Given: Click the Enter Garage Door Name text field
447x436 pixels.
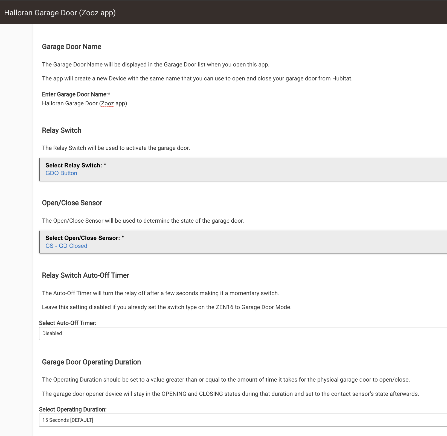Looking at the screenshot, I should point(243,103).
